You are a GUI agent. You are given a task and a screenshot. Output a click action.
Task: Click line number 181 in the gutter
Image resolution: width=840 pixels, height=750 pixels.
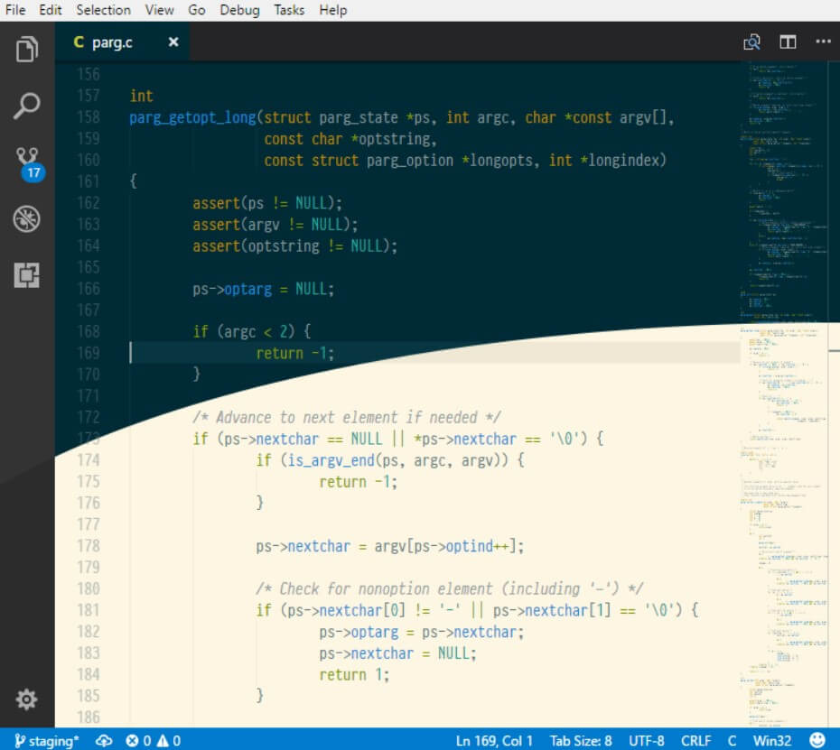point(89,610)
